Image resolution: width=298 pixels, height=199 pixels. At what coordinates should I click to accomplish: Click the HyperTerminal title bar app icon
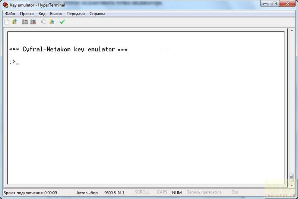click(6, 5)
